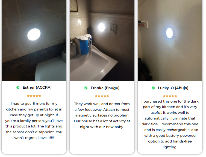Click Esther's five-star rating
This screenshot has width=206, height=157.
coord(34,96)
